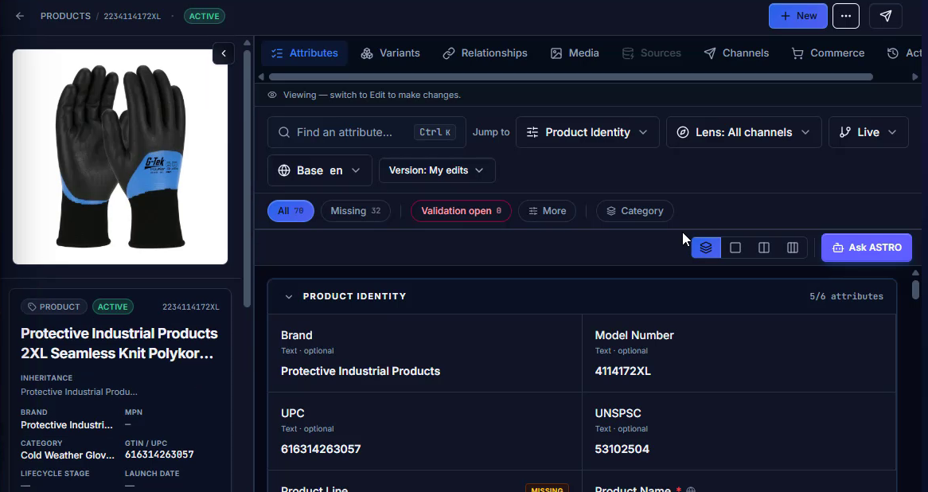928x492 pixels.
Task: Click the UNSPSC value 53102504
Action: (x=622, y=449)
